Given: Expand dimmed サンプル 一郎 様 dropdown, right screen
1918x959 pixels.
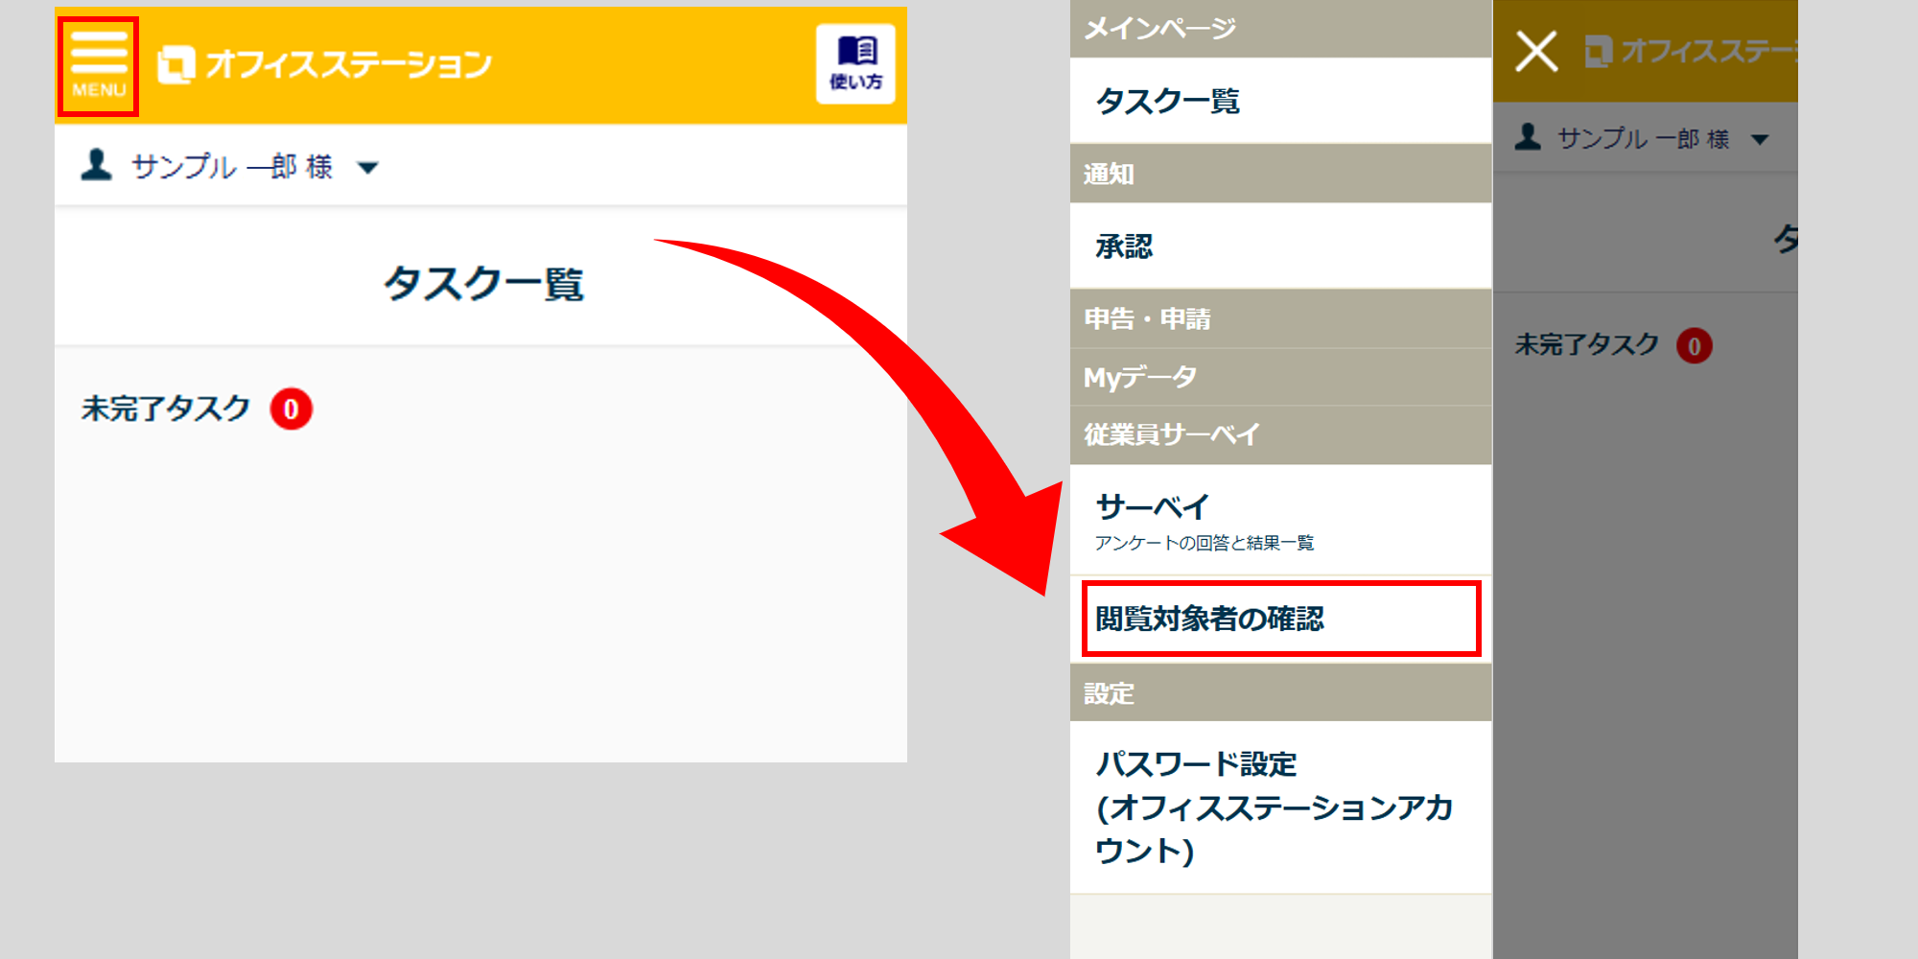Looking at the screenshot, I should 1760,140.
